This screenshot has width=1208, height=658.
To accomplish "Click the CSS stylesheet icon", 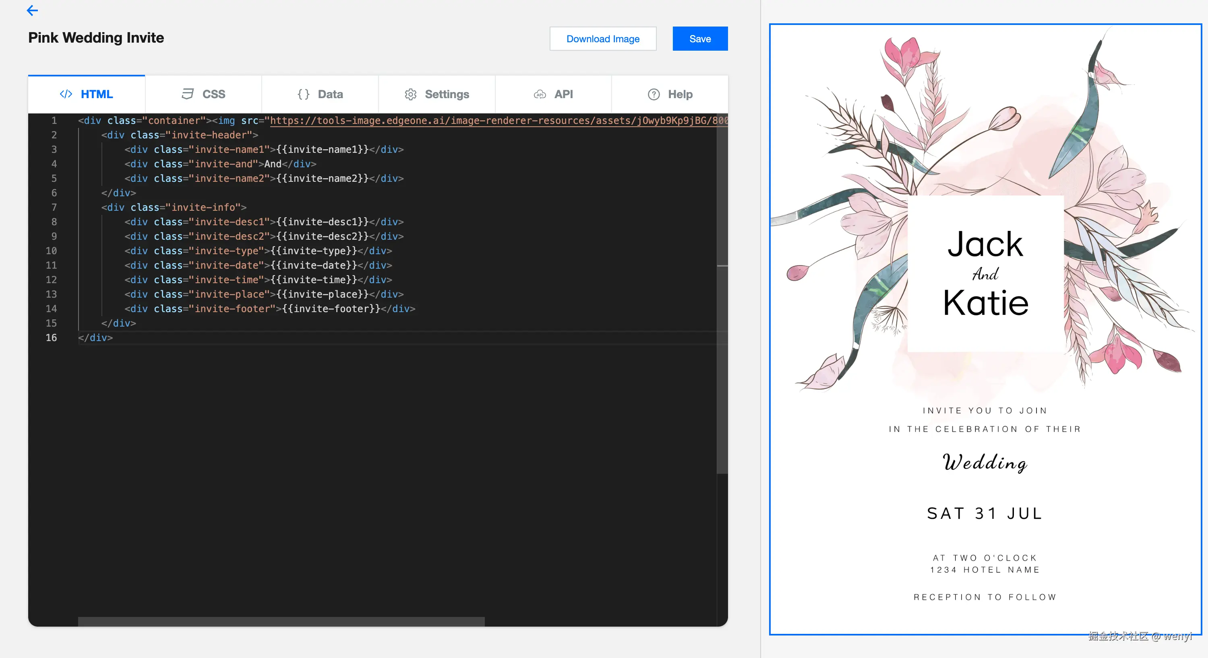I will tap(187, 94).
